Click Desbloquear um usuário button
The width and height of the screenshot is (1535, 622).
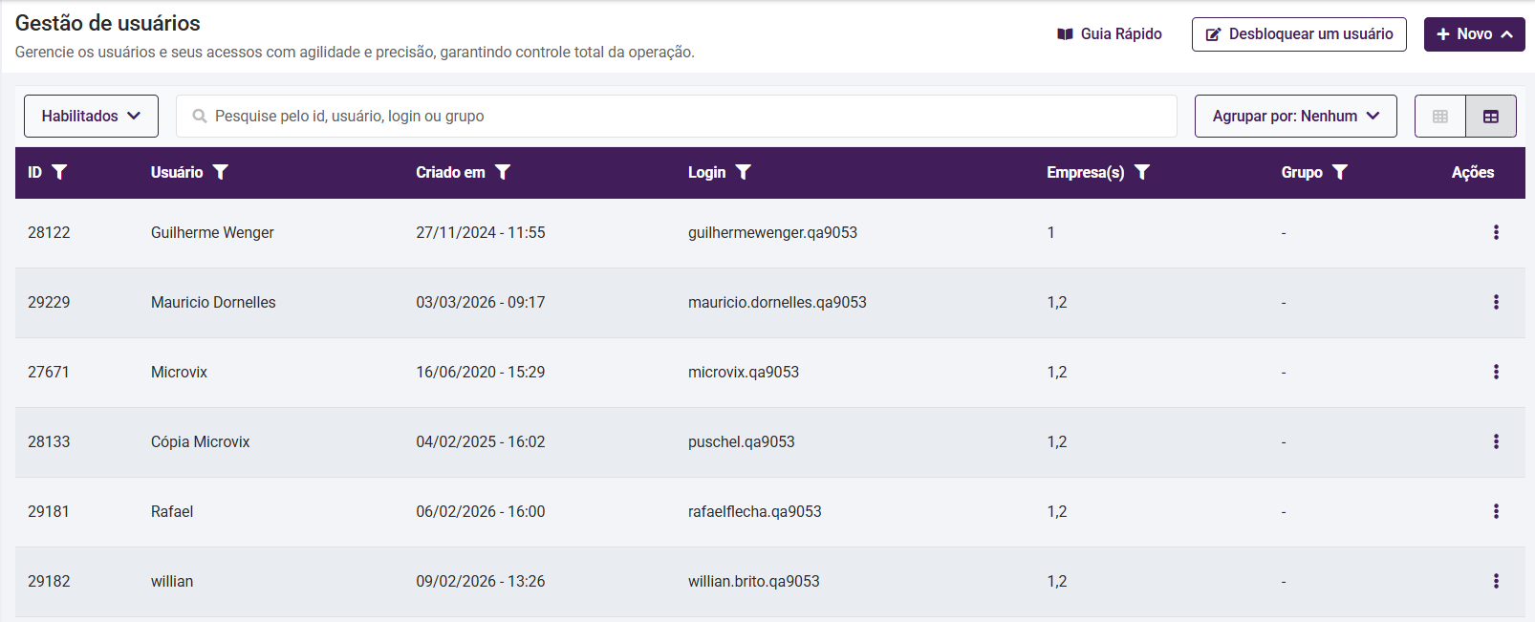click(x=1299, y=34)
